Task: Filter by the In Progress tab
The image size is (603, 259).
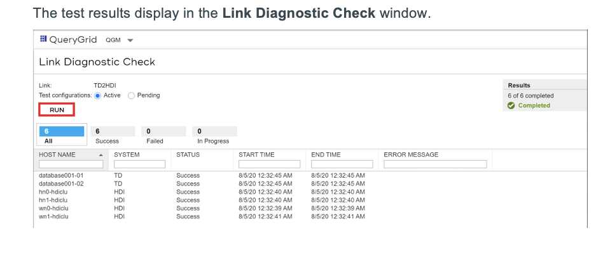Action: (x=214, y=135)
